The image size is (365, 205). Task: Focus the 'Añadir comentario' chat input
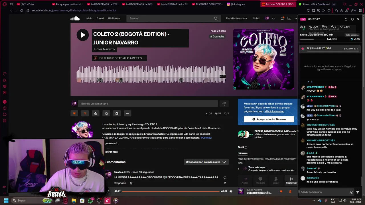coord(324,192)
